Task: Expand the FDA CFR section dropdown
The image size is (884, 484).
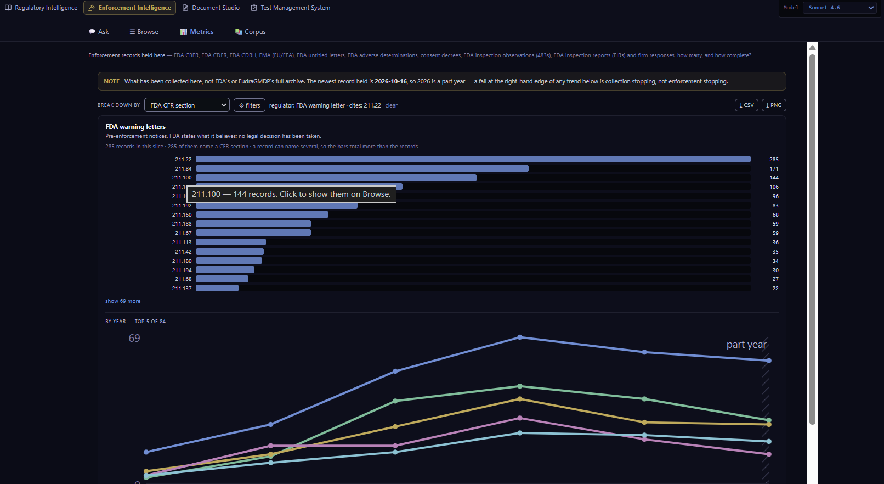Action: [187, 105]
